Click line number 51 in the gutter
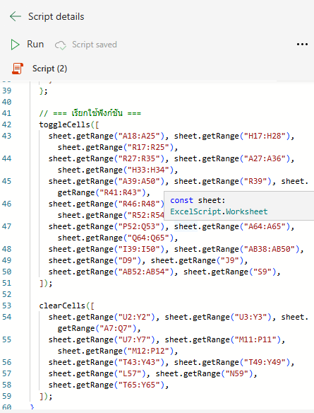The height and width of the screenshot is (413, 314). [7, 283]
